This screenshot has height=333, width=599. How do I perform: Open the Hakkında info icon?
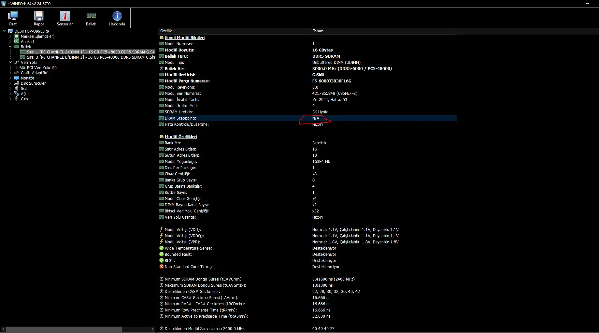pyautogui.click(x=117, y=16)
